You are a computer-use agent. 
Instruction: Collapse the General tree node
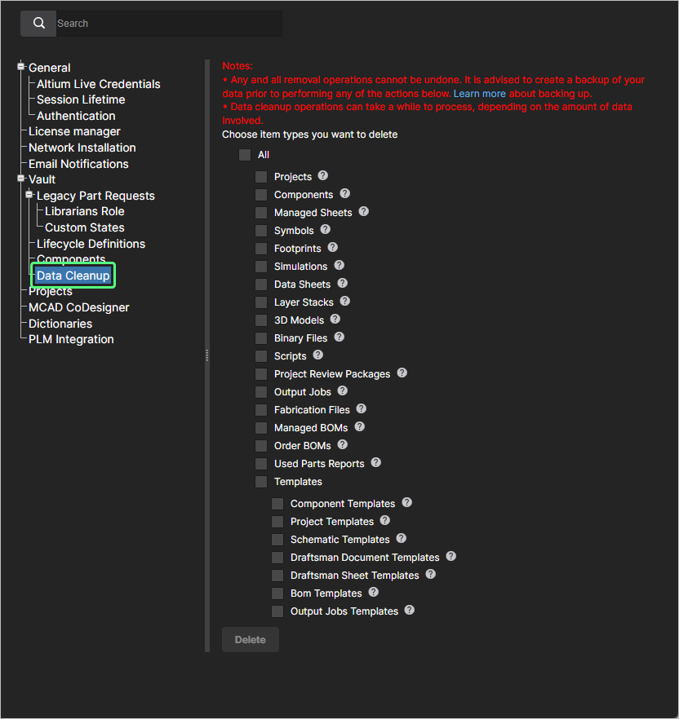click(x=22, y=67)
